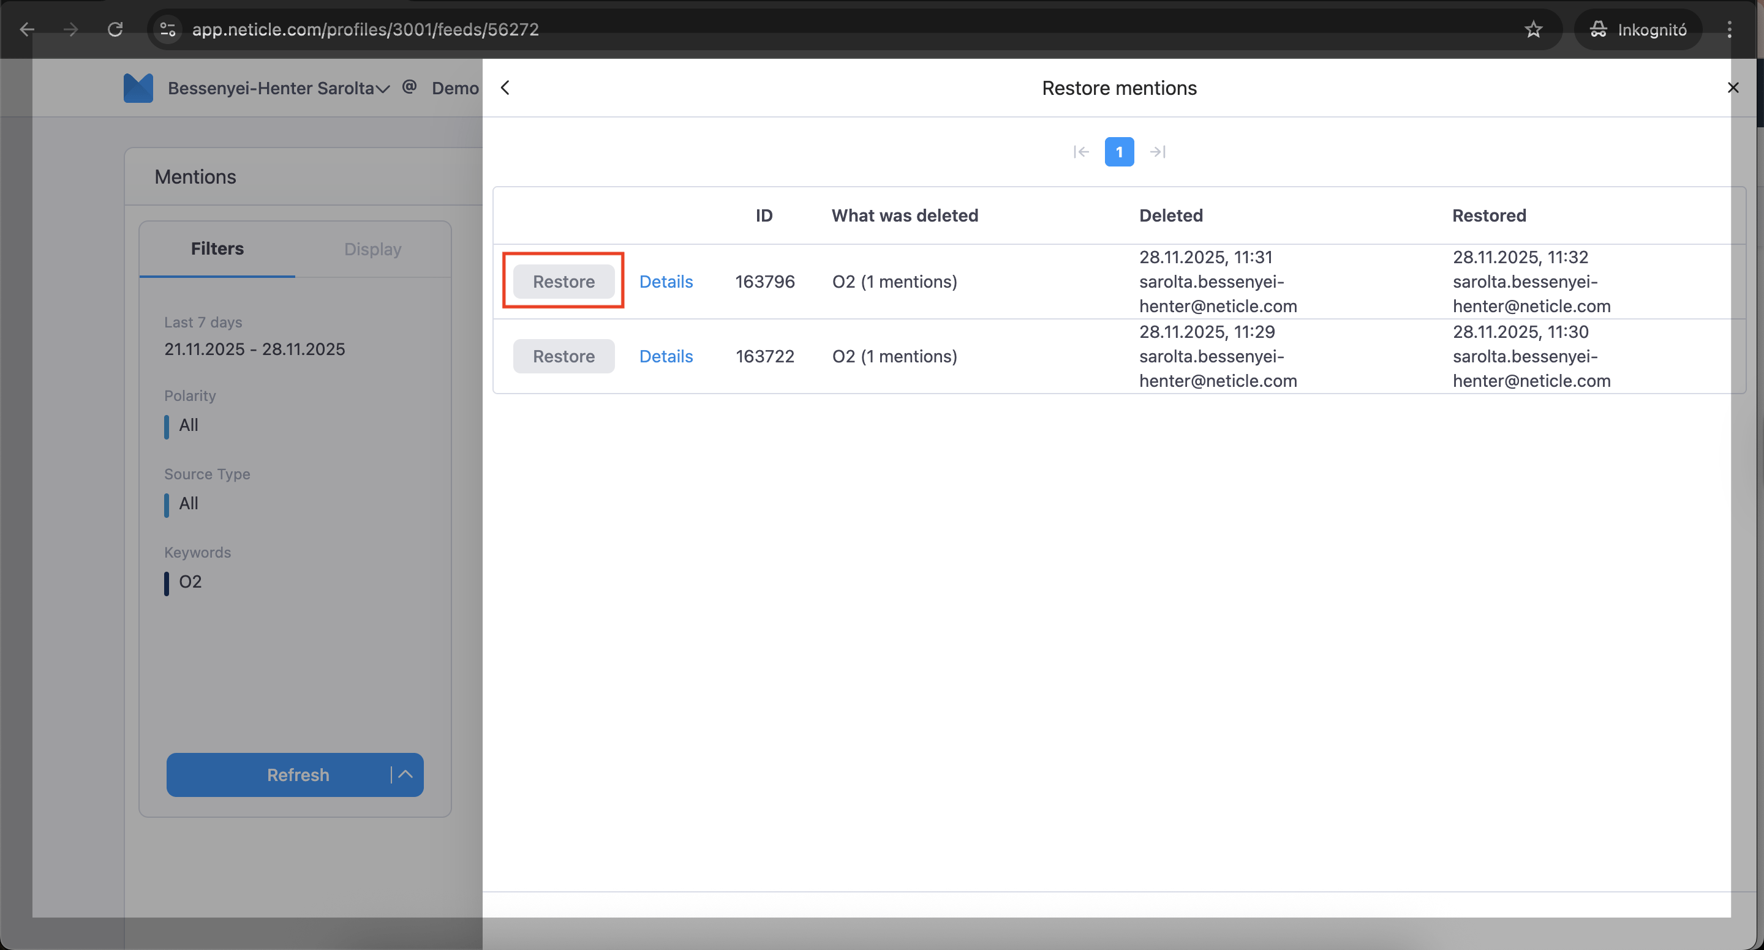The width and height of the screenshot is (1764, 950).
Task: Expand the Refresh button options chevron
Action: tap(405, 774)
